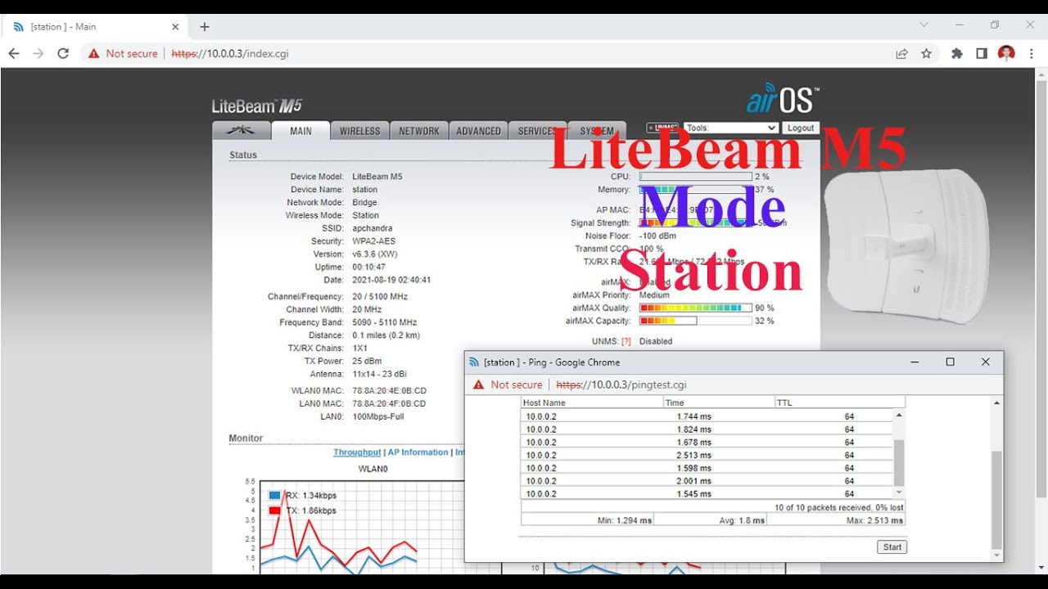Click the red TX legend swatch
This screenshot has width=1048, height=589.
(274, 510)
